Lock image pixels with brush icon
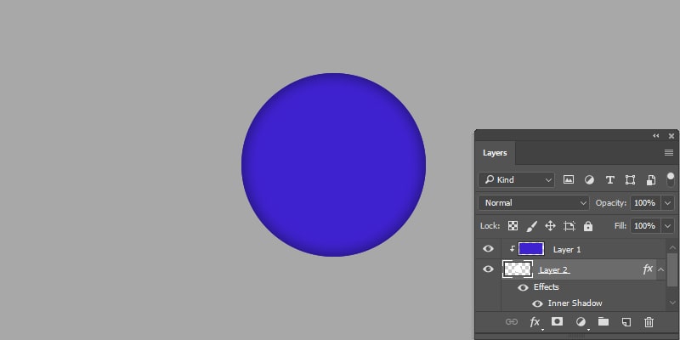Image resolution: width=680 pixels, height=340 pixels. [x=531, y=226]
